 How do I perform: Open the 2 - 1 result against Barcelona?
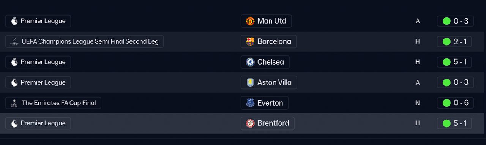coord(454,41)
